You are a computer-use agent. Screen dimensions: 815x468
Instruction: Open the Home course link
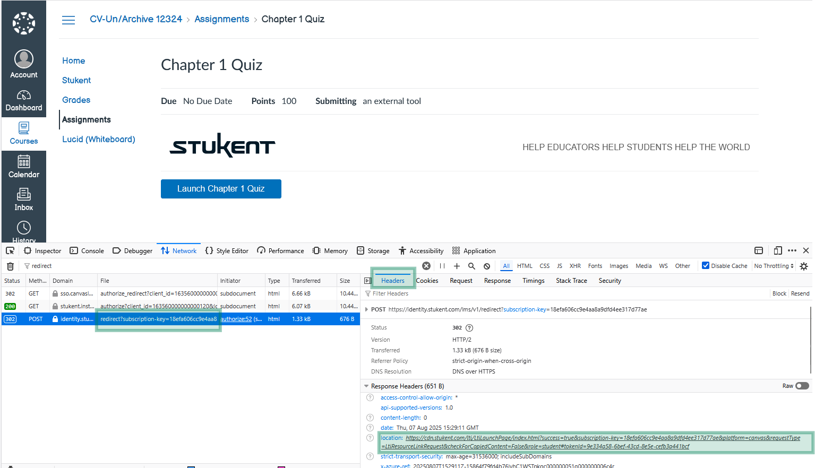74,60
